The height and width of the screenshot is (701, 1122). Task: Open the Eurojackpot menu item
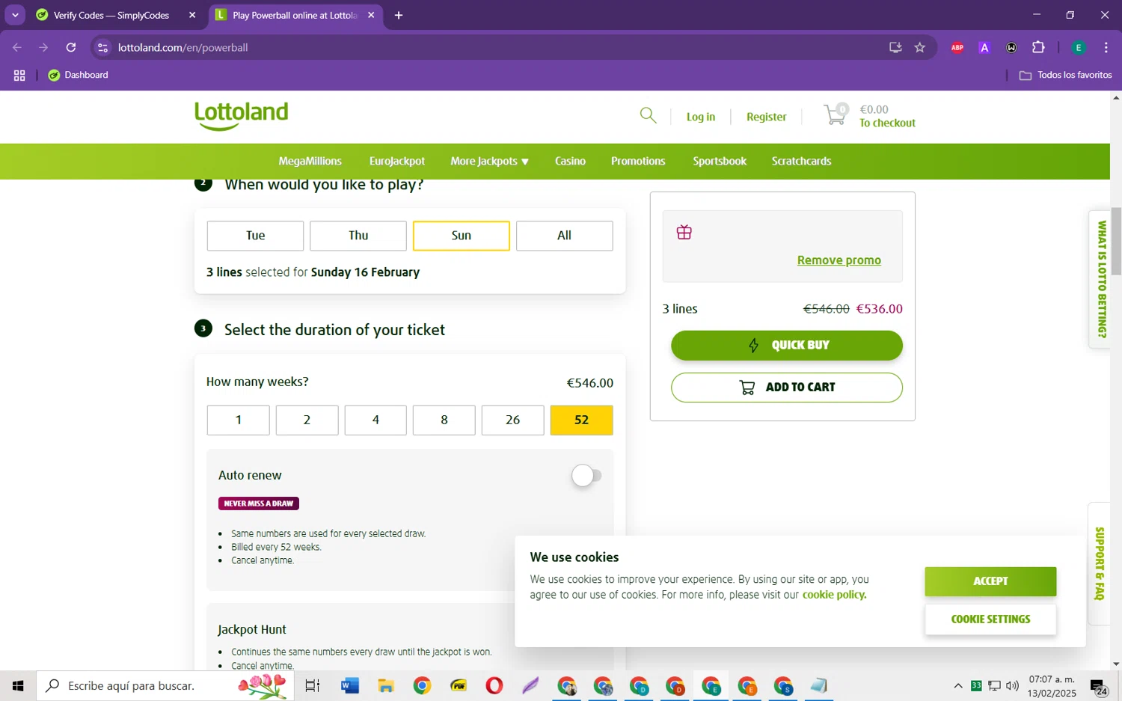[x=397, y=161]
